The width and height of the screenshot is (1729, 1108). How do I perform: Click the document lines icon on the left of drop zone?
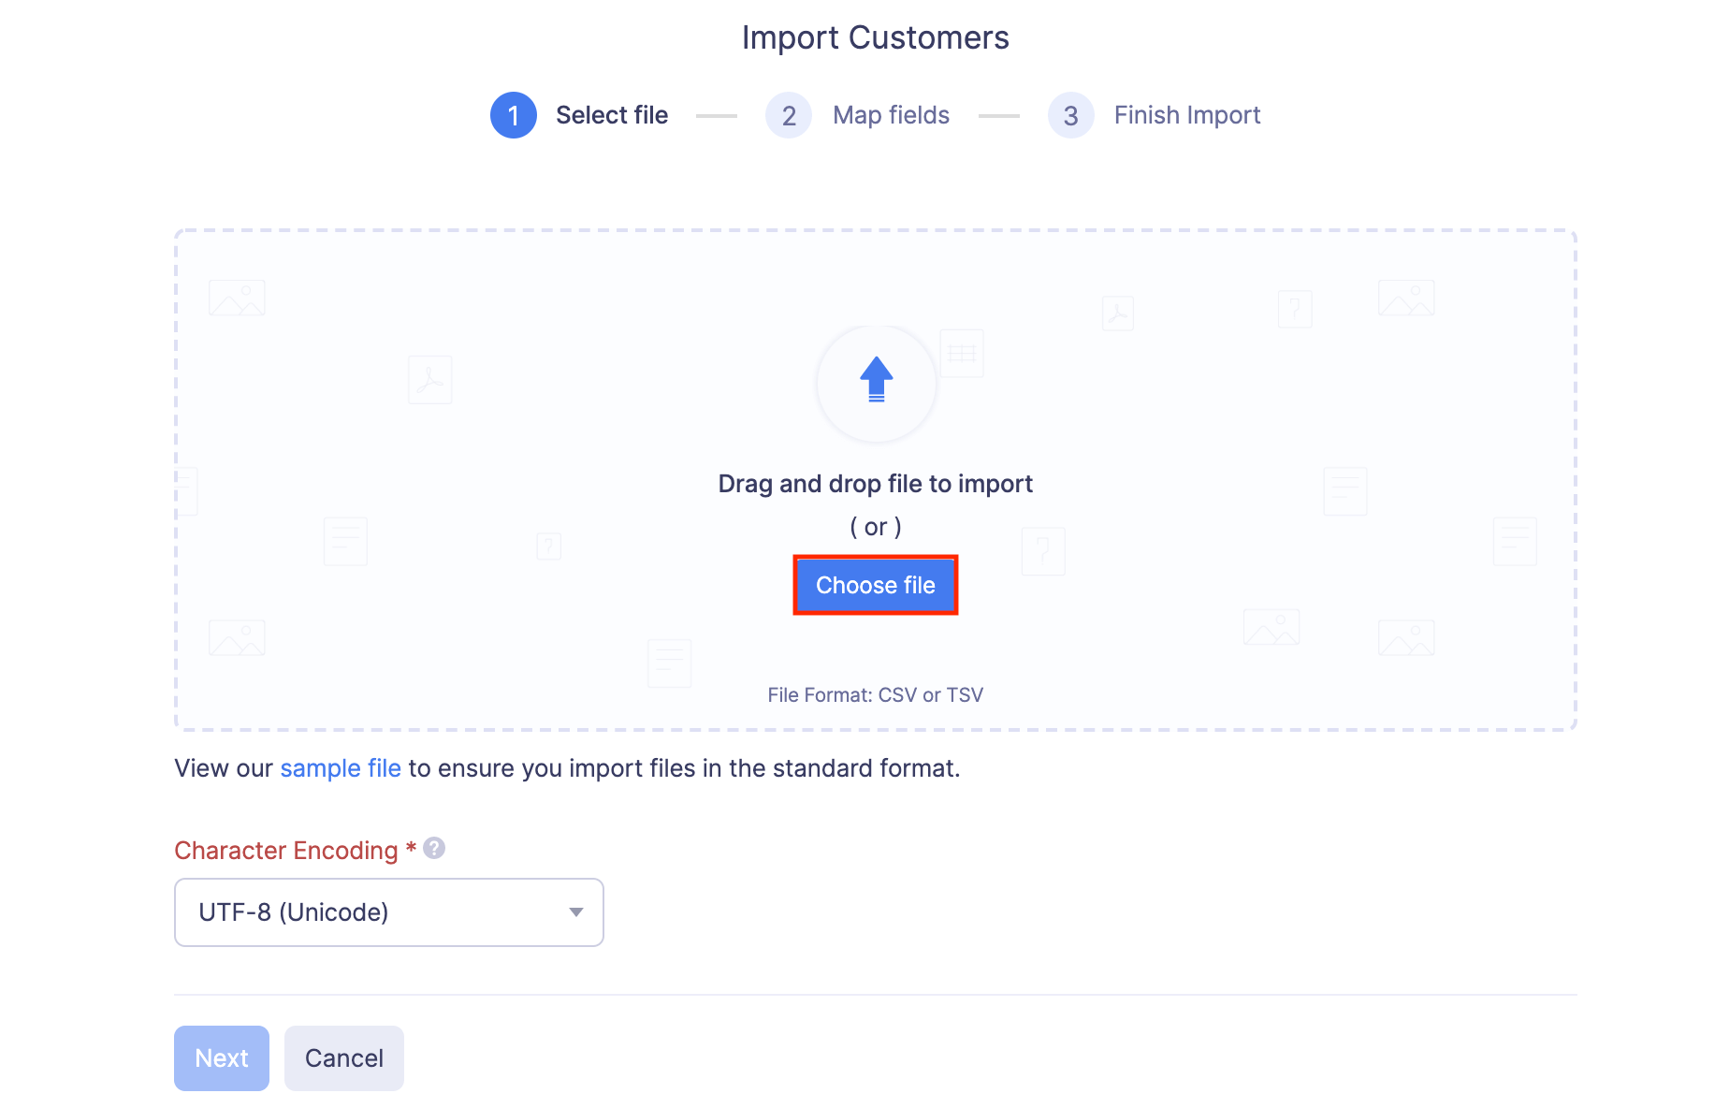click(345, 540)
